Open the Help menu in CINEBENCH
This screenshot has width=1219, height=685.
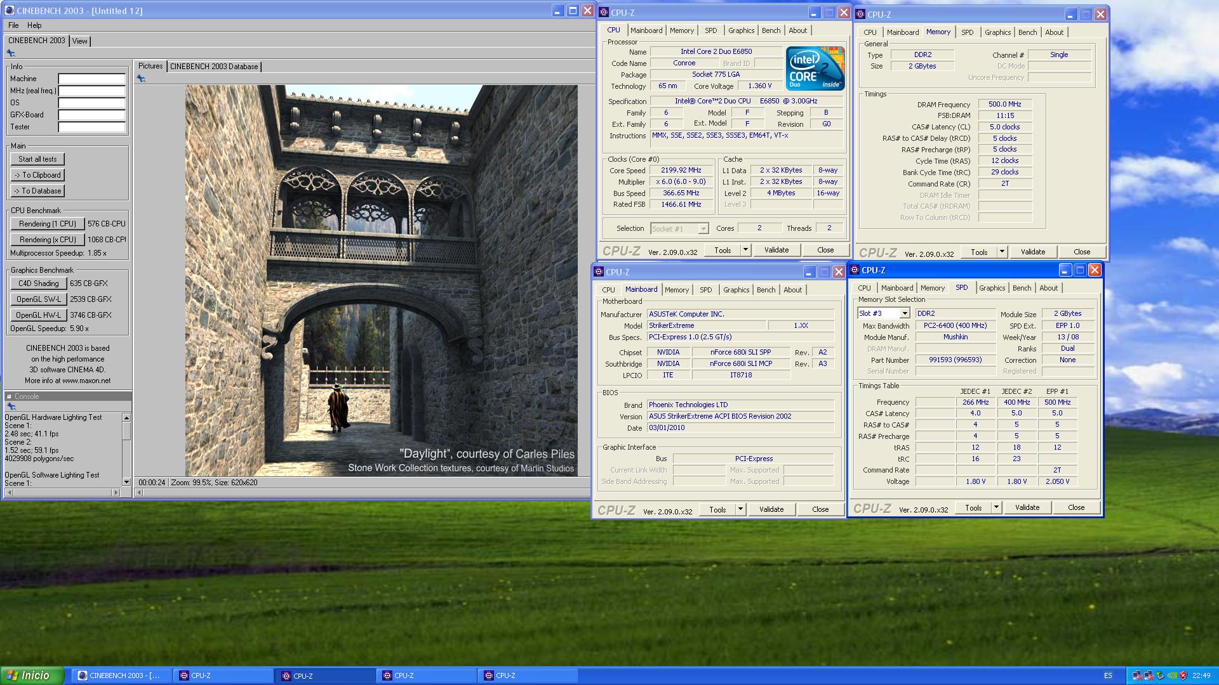pyautogui.click(x=34, y=25)
